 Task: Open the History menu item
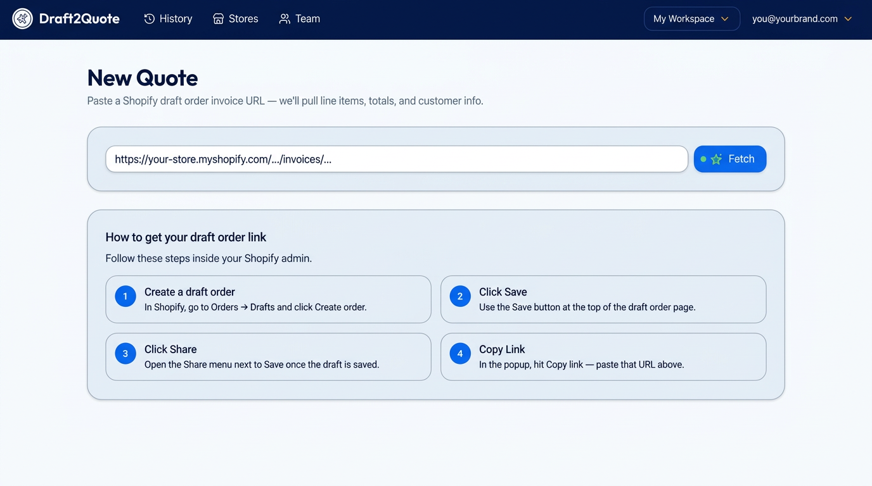click(x=168, y=19)
